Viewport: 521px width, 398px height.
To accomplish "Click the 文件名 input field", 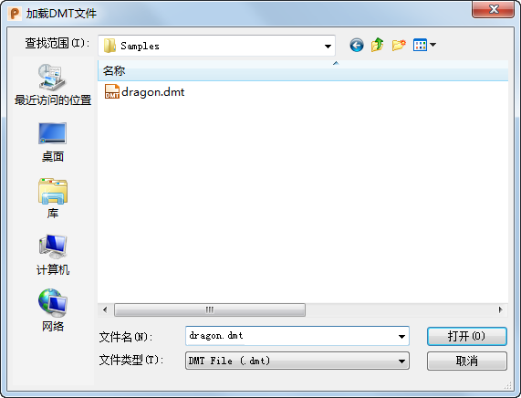I will click(291, 336).
